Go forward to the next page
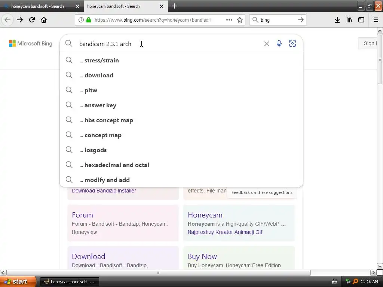This screenshot has width=383, height=287. pyautogui.click(x=20, y=20)
